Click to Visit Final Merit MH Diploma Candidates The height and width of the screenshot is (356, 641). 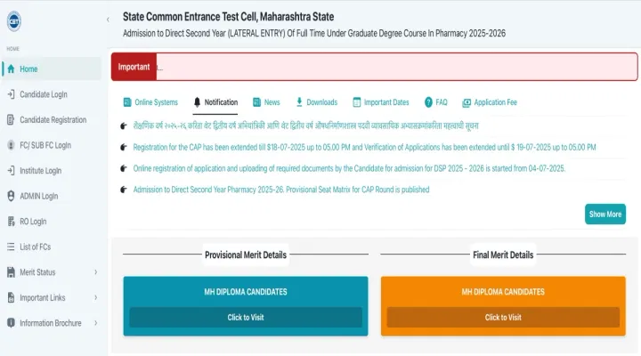point(503,317)
